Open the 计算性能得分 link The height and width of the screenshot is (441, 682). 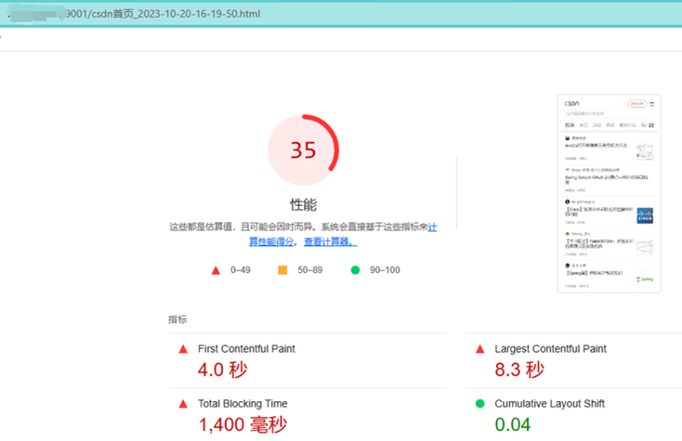point(271,241)
